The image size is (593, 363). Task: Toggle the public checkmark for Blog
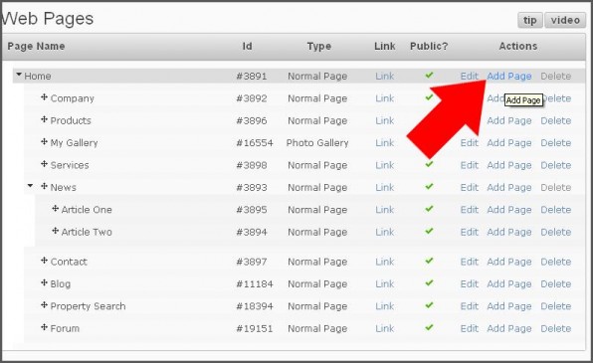click(429, 282)
